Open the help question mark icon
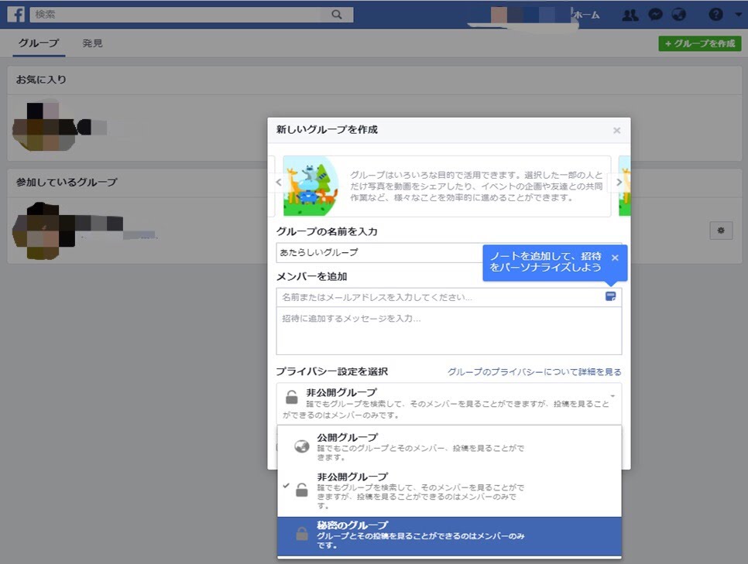The width and height of the screenshot is (748, 564). 715,15
